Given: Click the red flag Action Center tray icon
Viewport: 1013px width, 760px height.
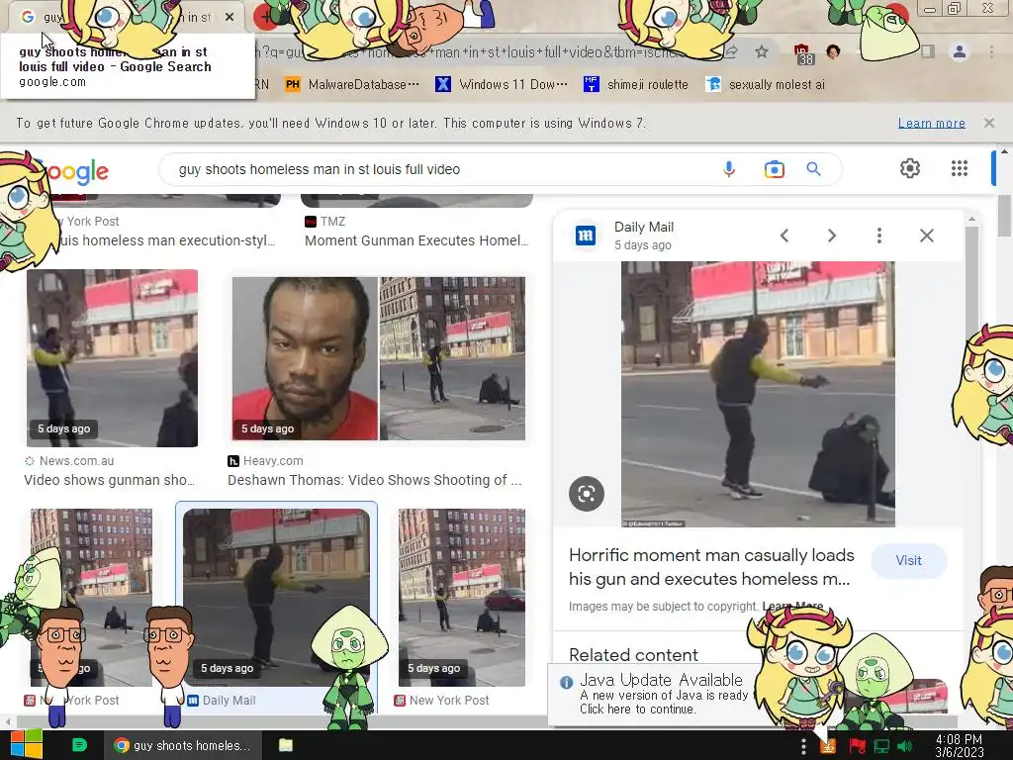Looking at the screenshot, I should (858, 746).
